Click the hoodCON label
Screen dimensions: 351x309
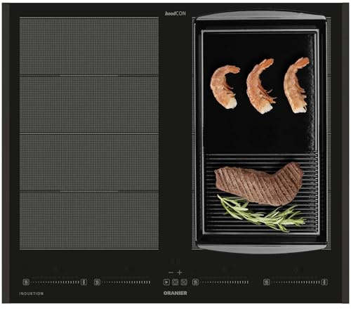175,13
